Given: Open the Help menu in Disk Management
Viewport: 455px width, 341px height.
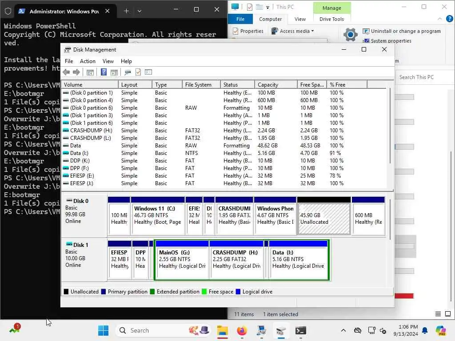Looking at the screenshot, I should coord(126,61).
